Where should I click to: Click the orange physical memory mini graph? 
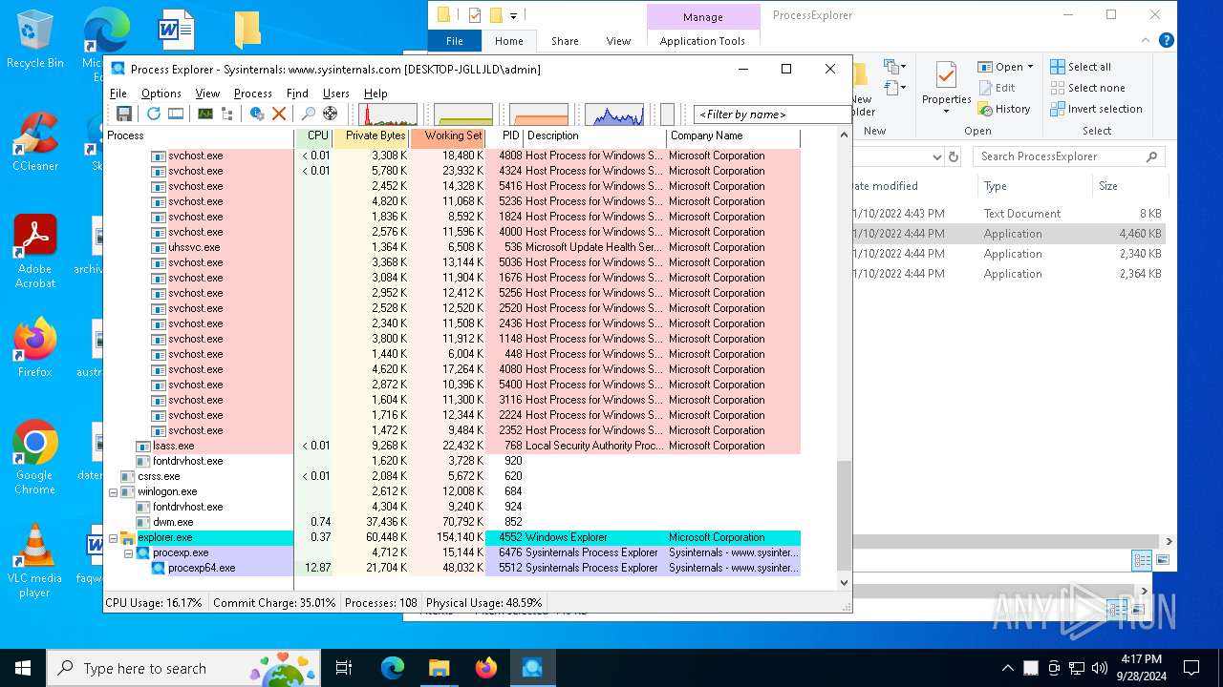click(539, 114)
